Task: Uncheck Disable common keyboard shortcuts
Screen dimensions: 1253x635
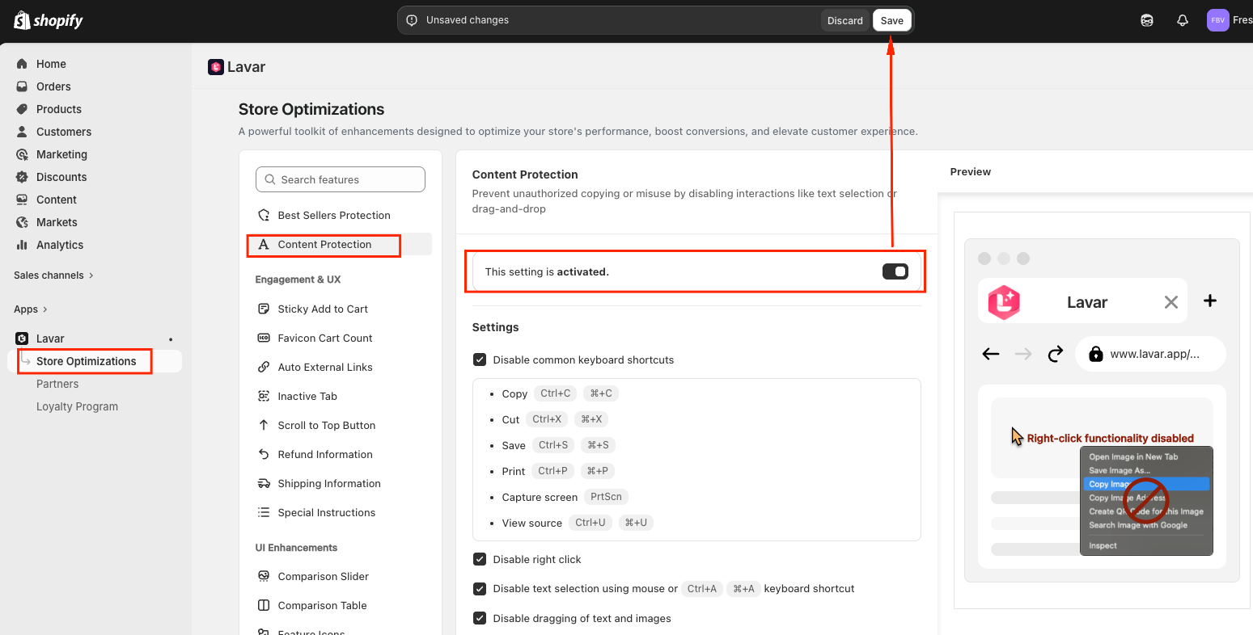Action: point(480,360)
